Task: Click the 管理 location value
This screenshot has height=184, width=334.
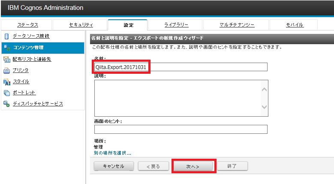Action: click(98, 147)
